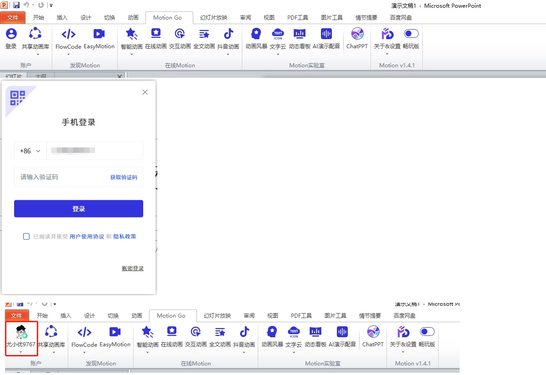Toggle 畅玩版 switch in the upper ribbon
Image resolution: width=546 pixels, height=375 pixels.
[411, 34]
